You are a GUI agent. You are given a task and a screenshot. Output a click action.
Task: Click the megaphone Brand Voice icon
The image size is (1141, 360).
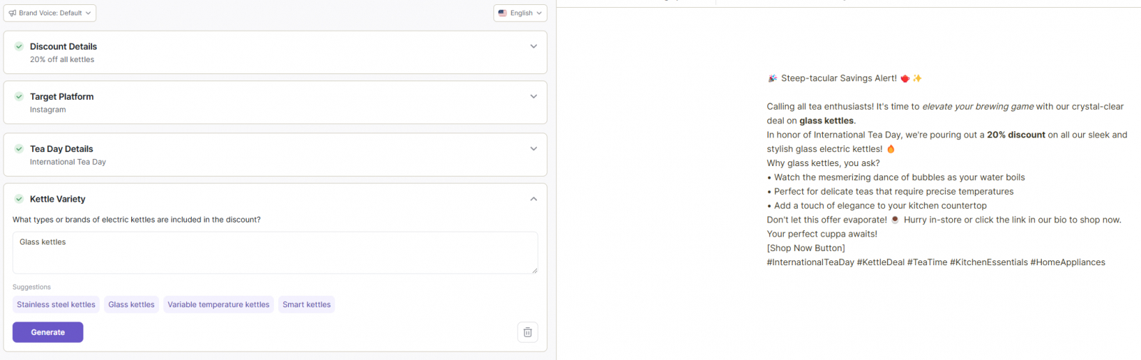[x=12, y=13]
